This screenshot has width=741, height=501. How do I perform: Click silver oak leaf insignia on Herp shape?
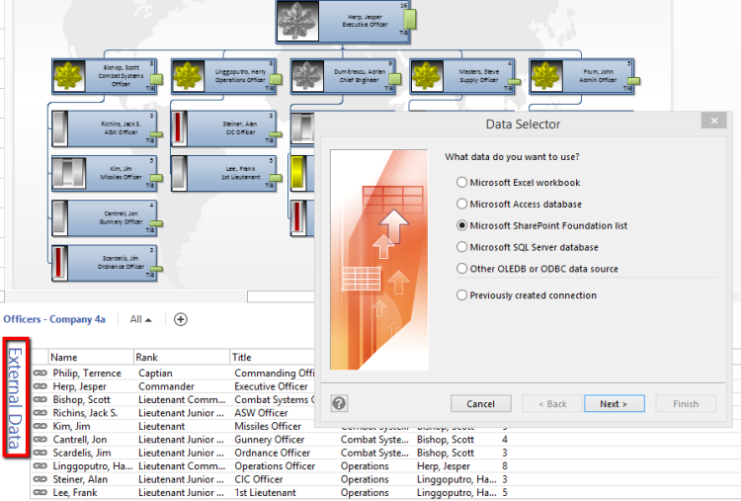pyautogui.click(x=297, y=21)
